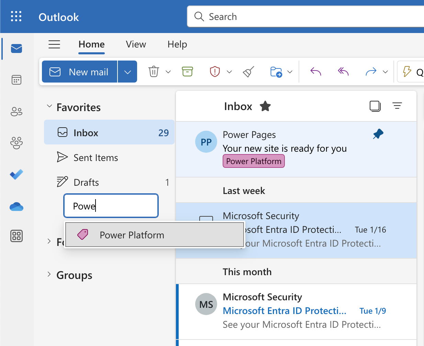424x346 pixels.
Task: Click the MS sender avatar
Action: tap(206, 304)
